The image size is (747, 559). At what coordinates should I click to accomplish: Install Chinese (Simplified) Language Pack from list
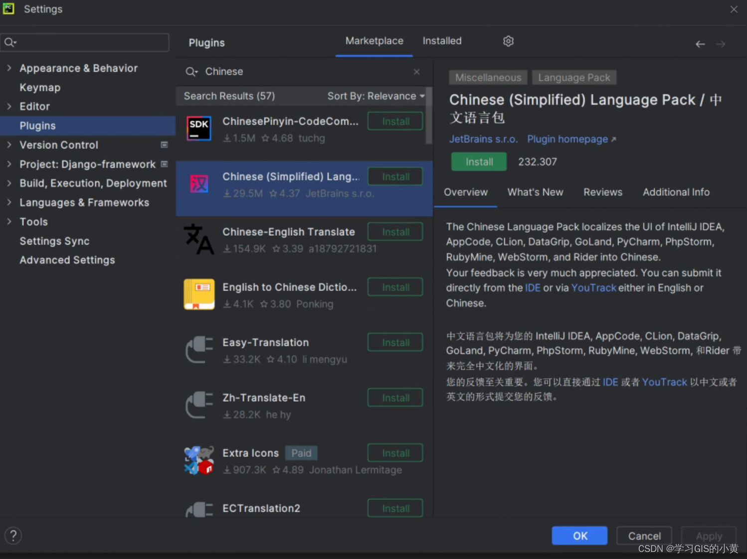(395, 176)
